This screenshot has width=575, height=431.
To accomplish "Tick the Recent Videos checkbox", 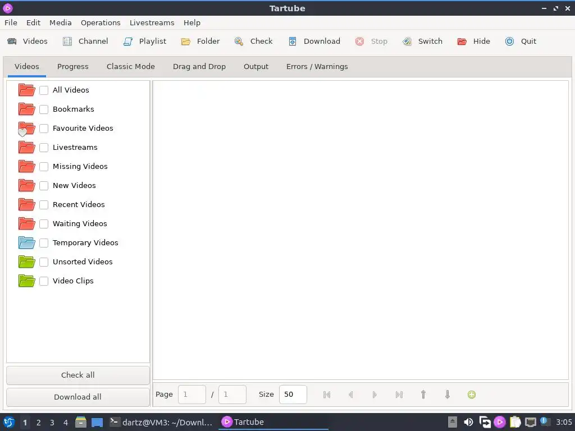I will (x=44, y=204).
